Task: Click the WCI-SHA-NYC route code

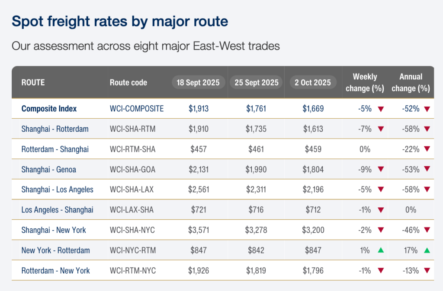Action: point(132,230)
